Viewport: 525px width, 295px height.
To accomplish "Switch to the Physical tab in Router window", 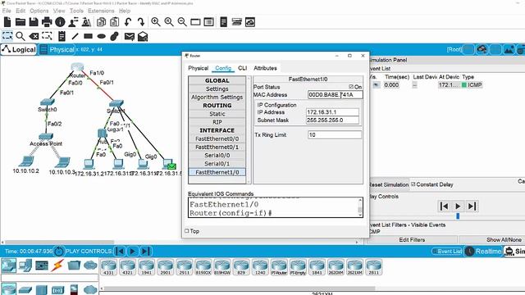I will point(199,68).
